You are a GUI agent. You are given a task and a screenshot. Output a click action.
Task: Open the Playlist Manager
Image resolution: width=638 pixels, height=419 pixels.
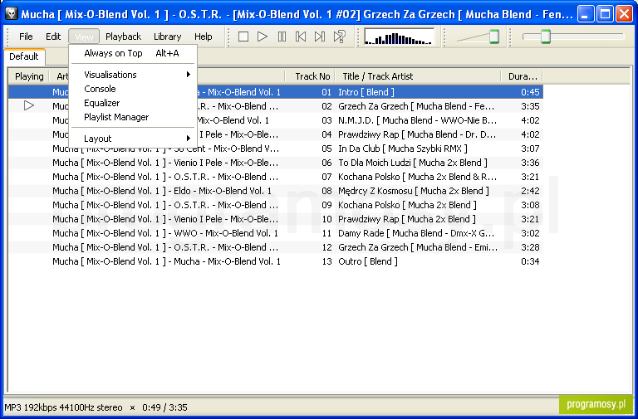133,117
